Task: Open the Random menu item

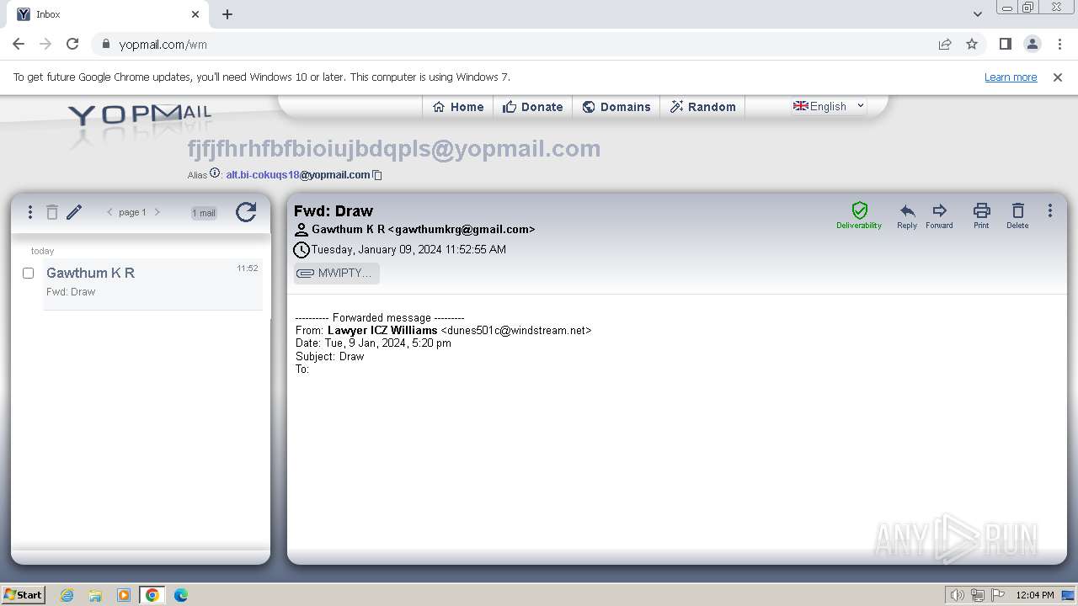Action: click(703, 107)
